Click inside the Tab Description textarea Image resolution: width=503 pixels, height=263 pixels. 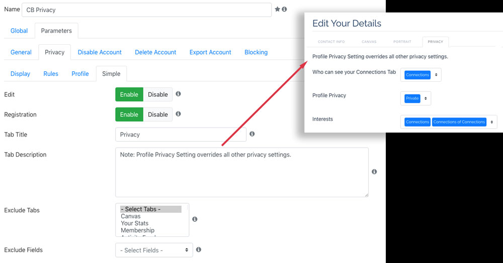point(242,172)
